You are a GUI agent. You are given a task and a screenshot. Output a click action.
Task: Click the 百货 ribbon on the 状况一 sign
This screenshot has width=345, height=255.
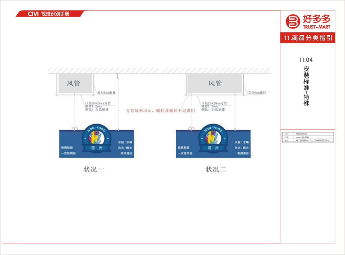[97, 148]
